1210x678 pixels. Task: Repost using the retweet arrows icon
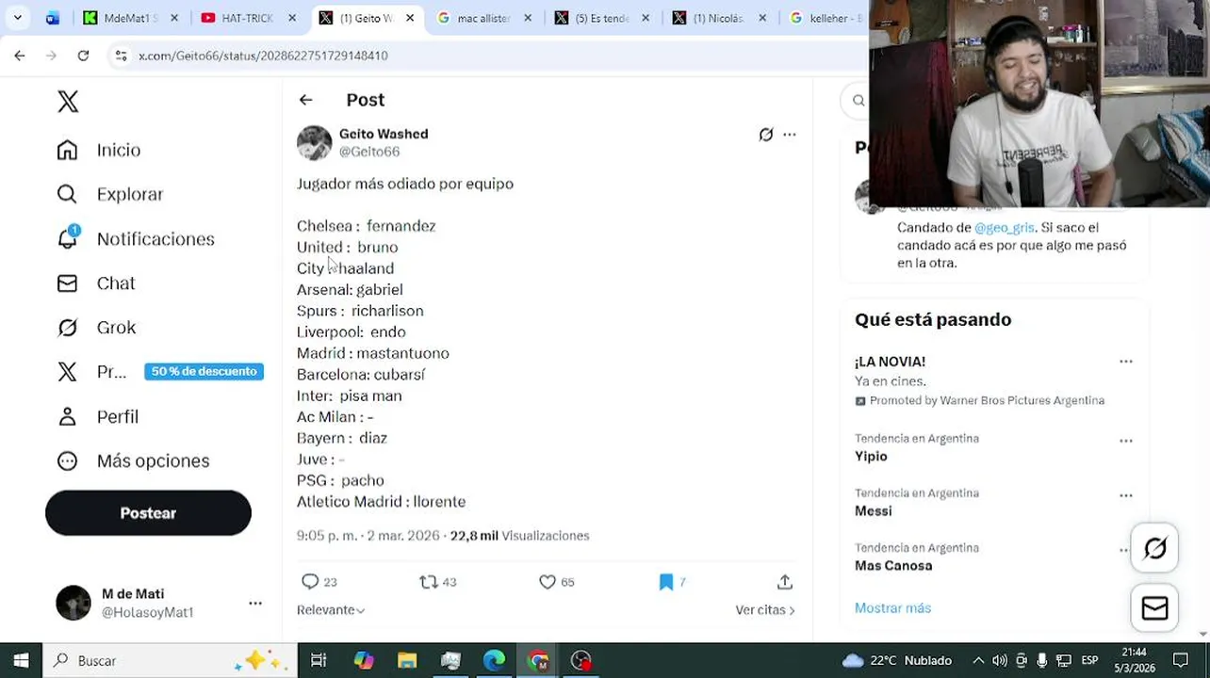pos(429,582)
